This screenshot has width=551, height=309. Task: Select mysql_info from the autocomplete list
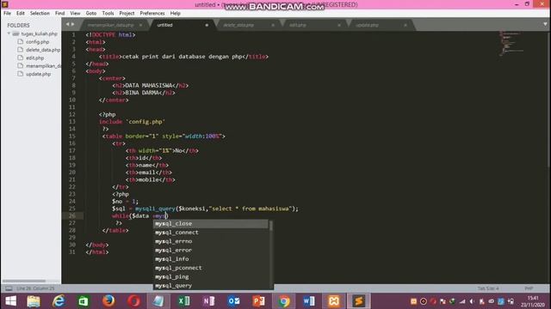(x=210, y=259)
